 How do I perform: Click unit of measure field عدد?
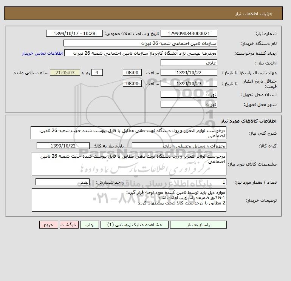(x=62, y=182)
